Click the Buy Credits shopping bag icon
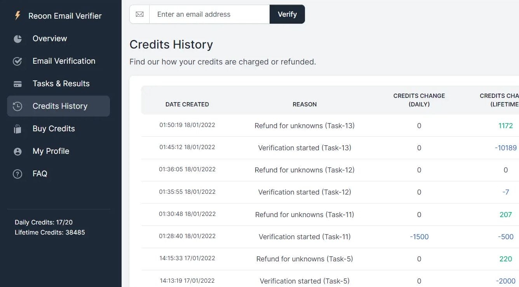The image size is (519, 287). [x=17, y=129]
